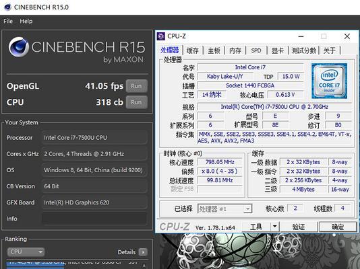The image size is (360, 269).
Task: Click the Cores x GHz value field
Action: [x=94, y=154]
